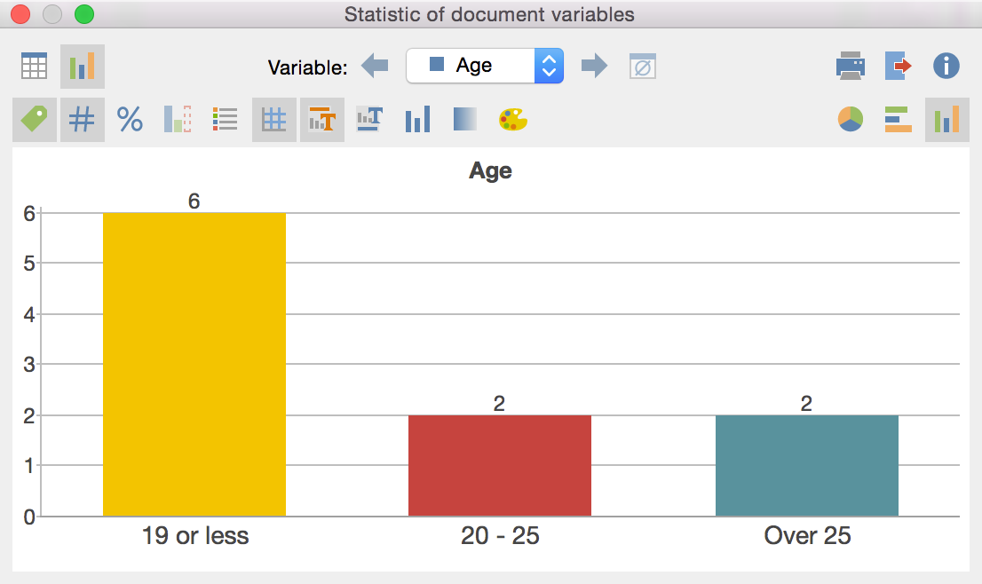Toggle absolute frequencies (# icon)
This screenshot has width=982, height=584.
click(x=82, y=120)
